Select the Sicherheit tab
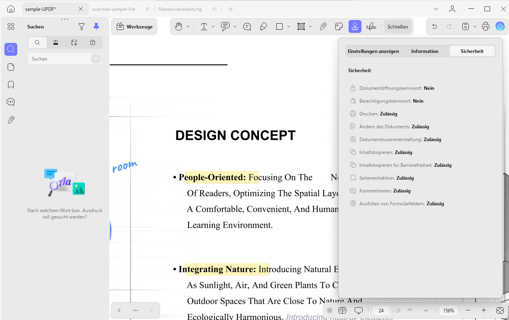The image size is (509, 320). 472,51
